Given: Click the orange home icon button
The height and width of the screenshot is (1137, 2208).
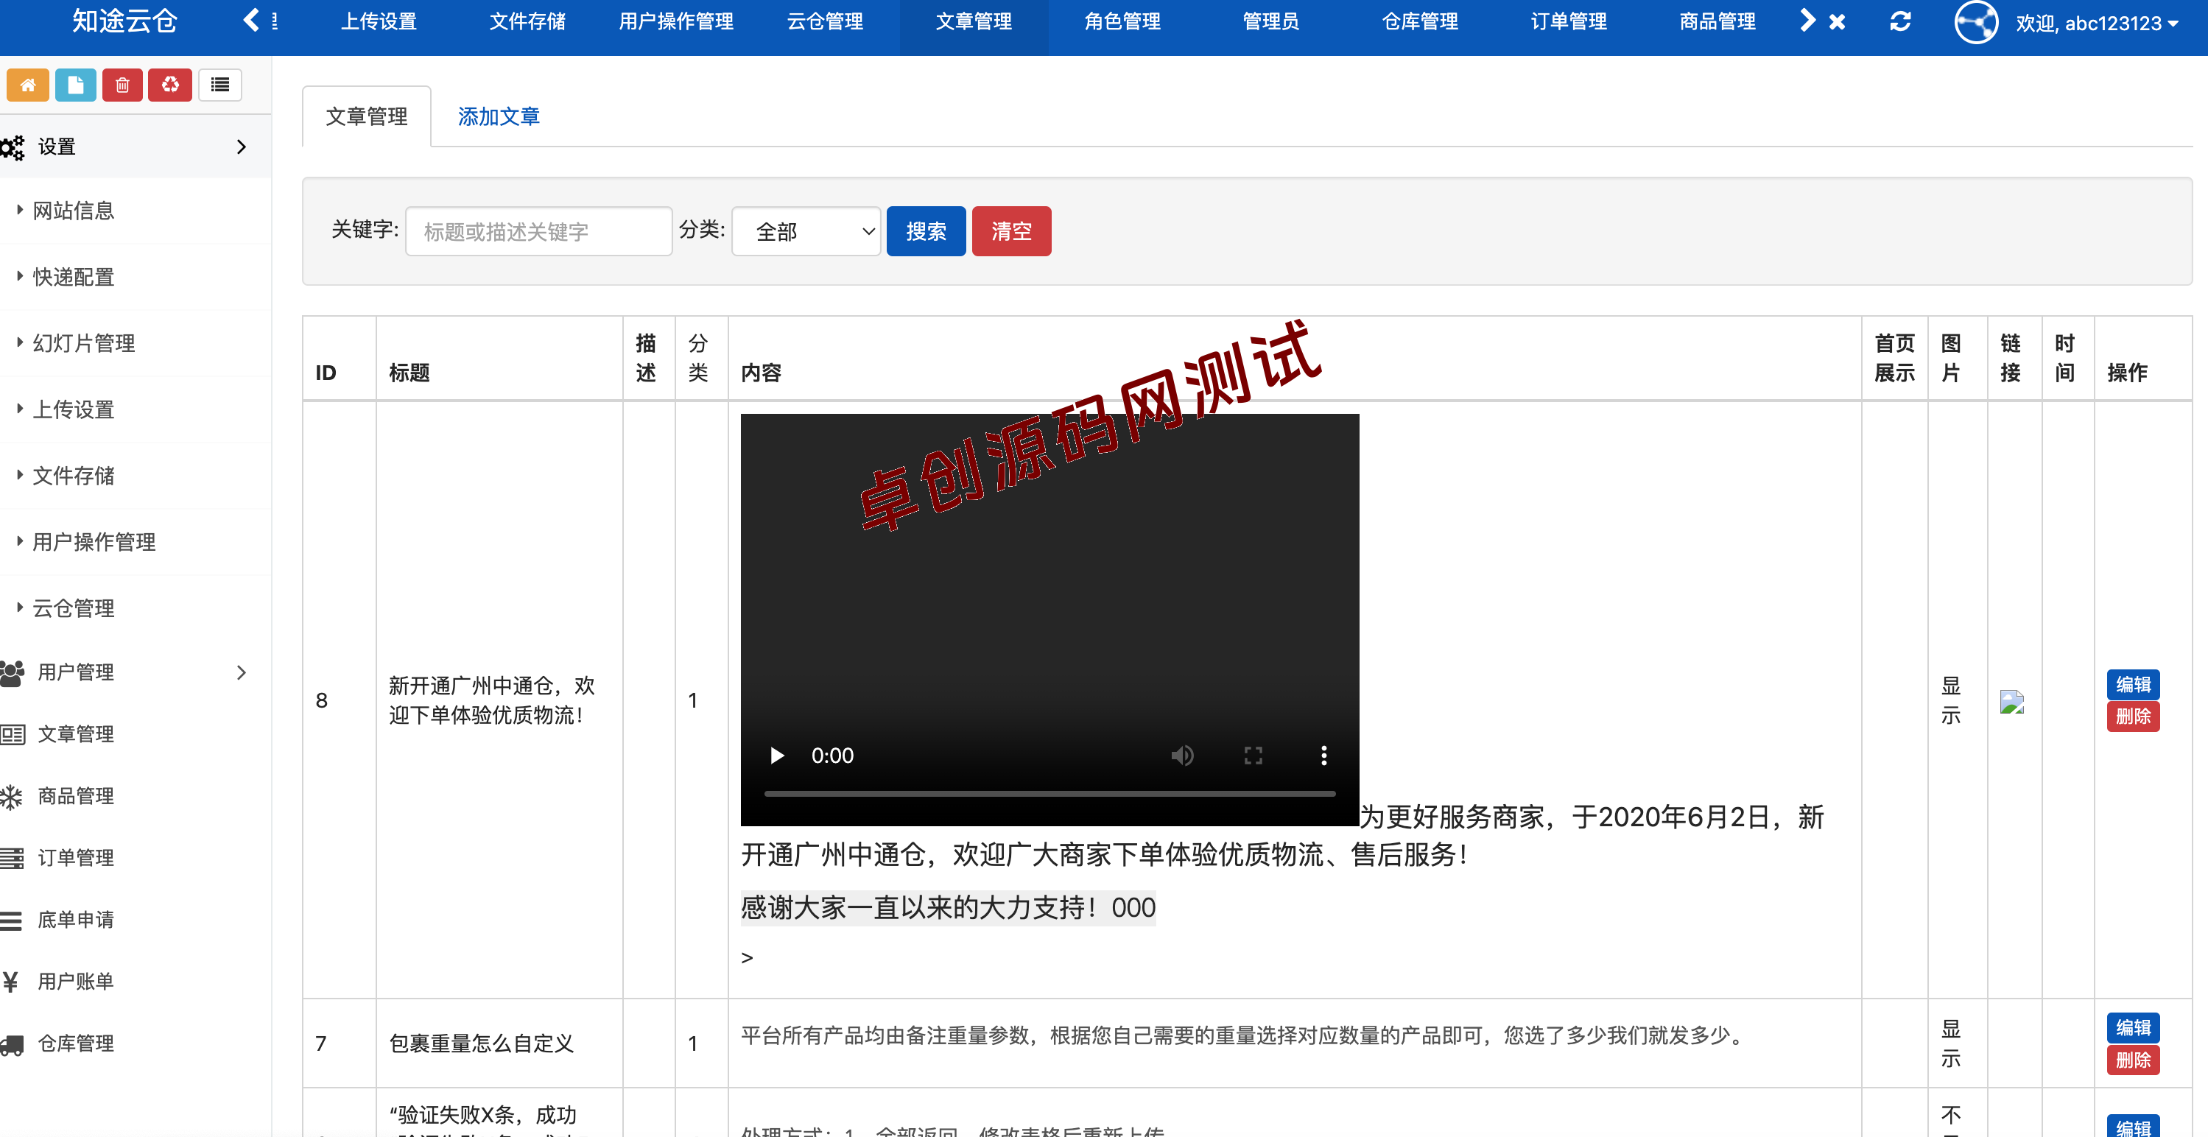Looking at the screenshot, I should pyautogui.click(x=28, y=85).
